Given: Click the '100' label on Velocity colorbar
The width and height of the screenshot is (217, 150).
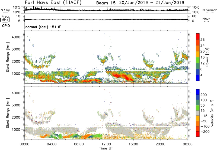Looking at the screenshot, I should (x=204, y=100).
